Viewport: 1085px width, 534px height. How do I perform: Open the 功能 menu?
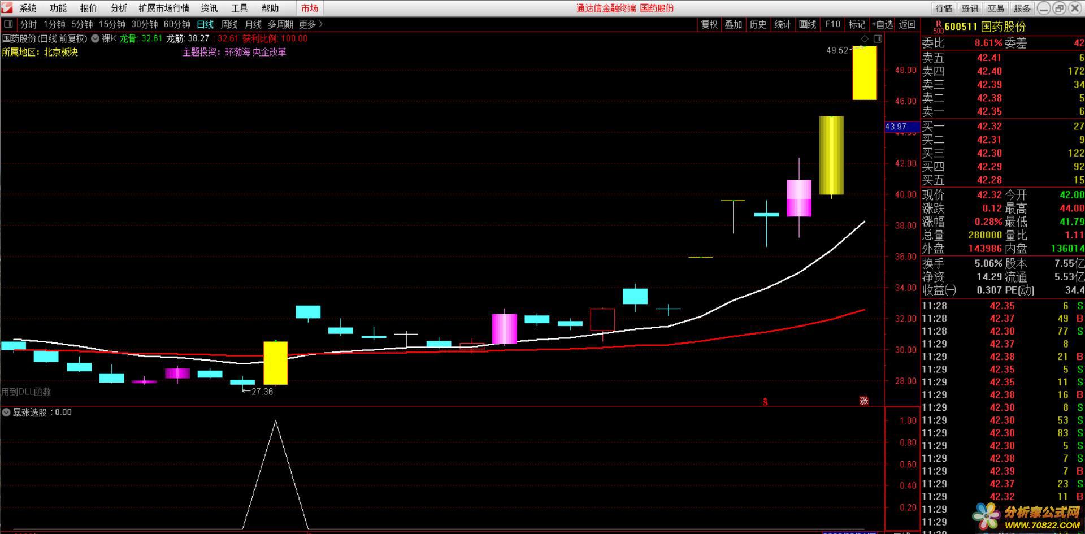point(58,8)
